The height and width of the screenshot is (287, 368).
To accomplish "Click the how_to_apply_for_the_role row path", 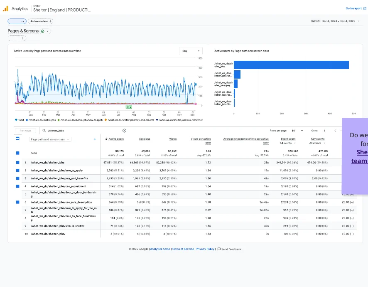I will 64,210.
